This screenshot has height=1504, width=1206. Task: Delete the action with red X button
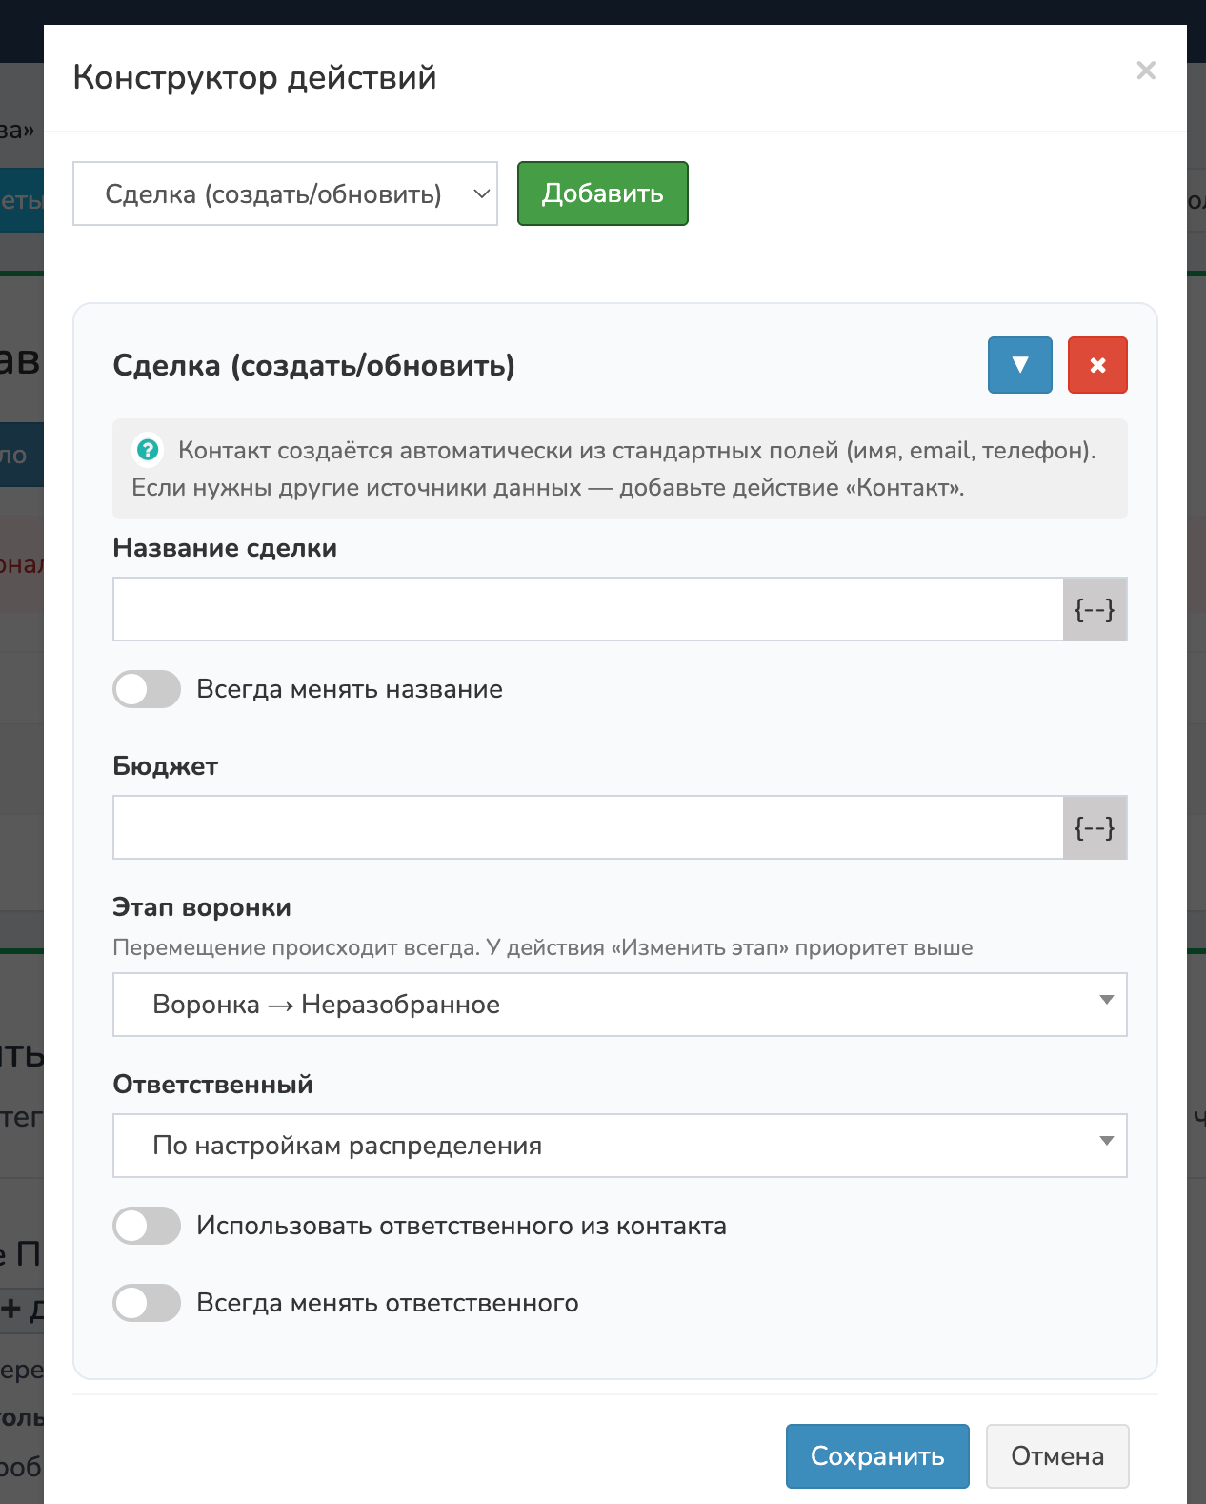pos(1097,365)
